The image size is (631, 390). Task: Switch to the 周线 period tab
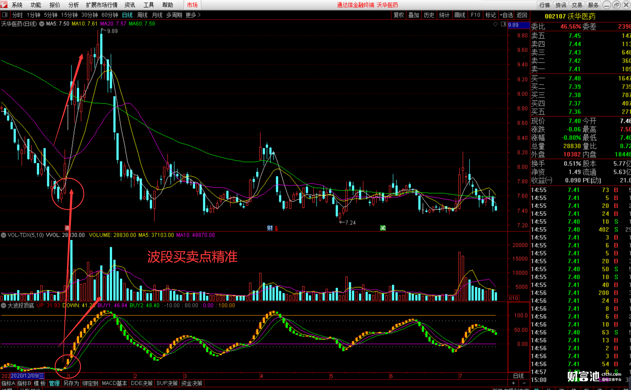142,15
